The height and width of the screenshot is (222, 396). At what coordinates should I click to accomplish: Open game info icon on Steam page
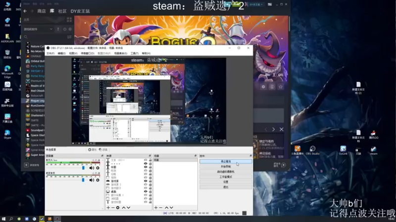pos(272,87)
